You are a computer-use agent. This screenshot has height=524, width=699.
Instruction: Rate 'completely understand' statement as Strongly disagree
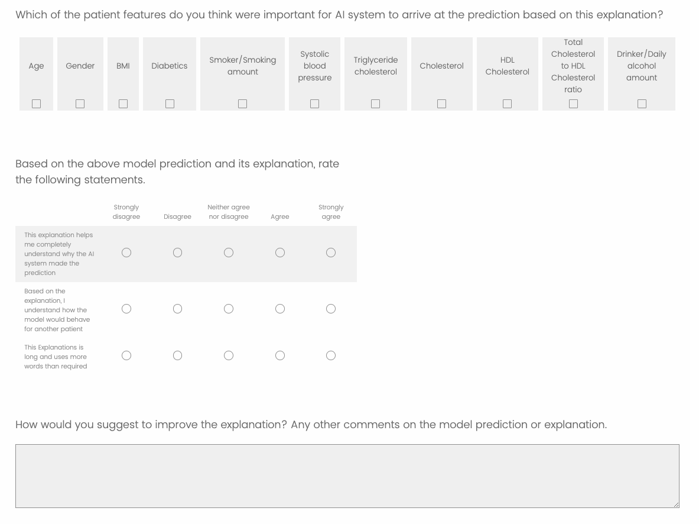pyautogui.click(x=126, y=253)
